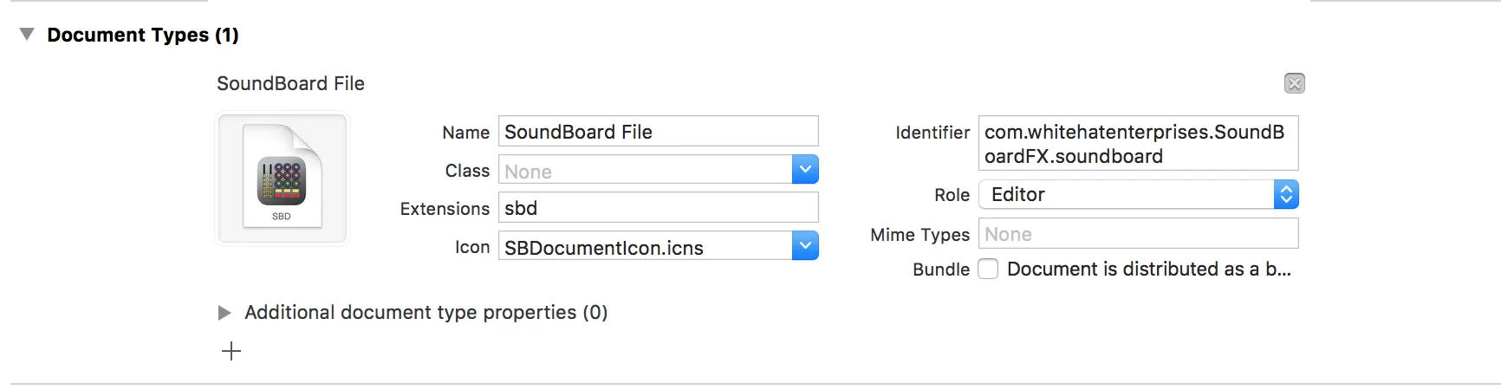Screen dimensions: 1501x390
Task: Click the Additional document type properties label
Action: [426, 312]
